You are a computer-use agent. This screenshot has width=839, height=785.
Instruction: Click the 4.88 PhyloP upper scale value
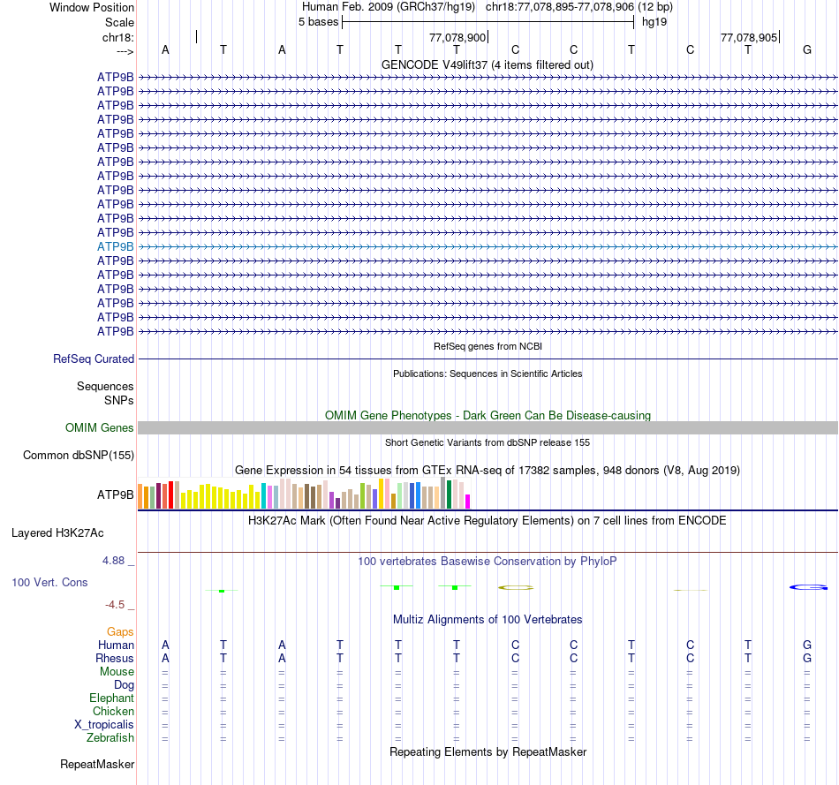click(x=113, y=560)
